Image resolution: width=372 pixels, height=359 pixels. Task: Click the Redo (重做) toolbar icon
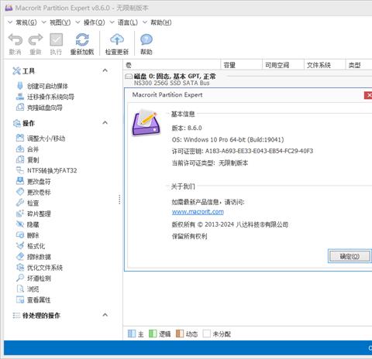point(36,39)
